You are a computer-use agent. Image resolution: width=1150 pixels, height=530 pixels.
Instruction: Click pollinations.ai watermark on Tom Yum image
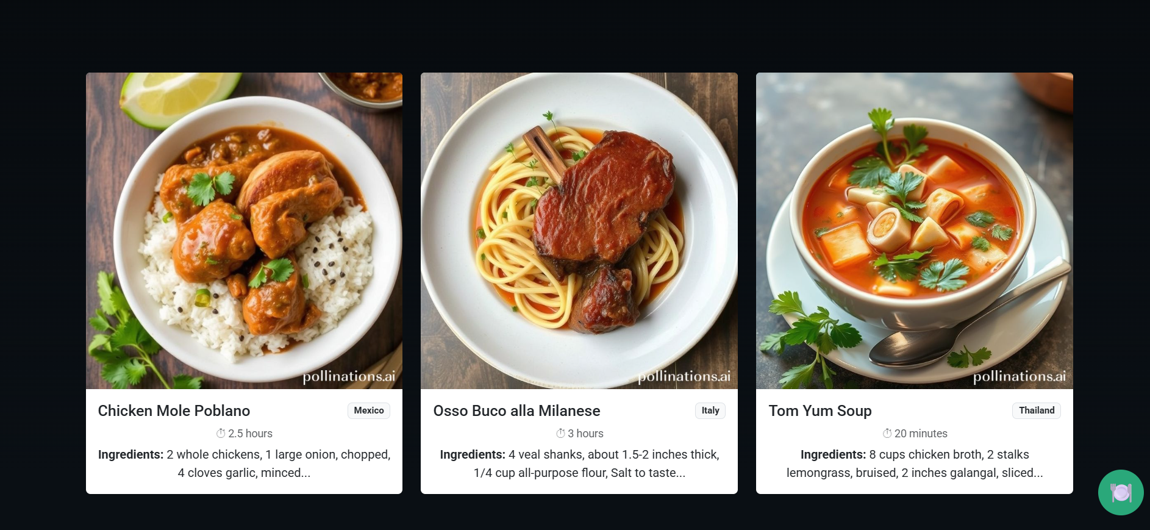tap(1020, 376)
